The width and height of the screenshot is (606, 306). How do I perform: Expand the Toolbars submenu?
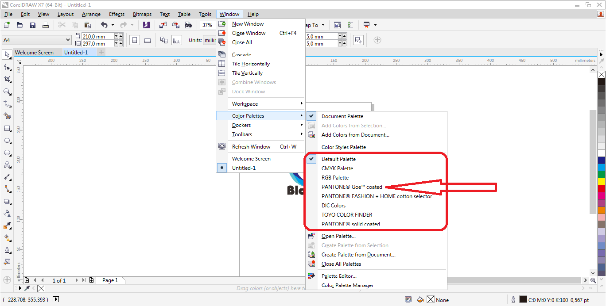tap(260, 134)
